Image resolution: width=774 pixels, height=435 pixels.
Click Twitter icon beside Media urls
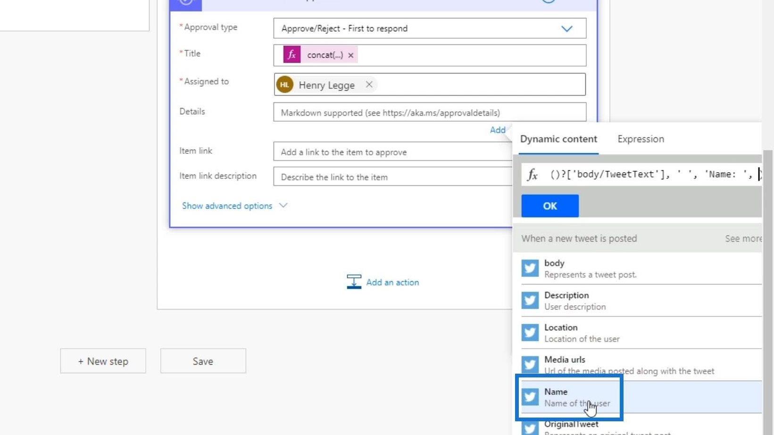530,365
